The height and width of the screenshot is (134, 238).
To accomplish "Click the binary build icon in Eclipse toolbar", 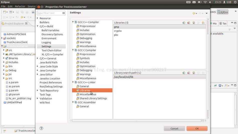I will pyautogui.click(x=33, y=12).
